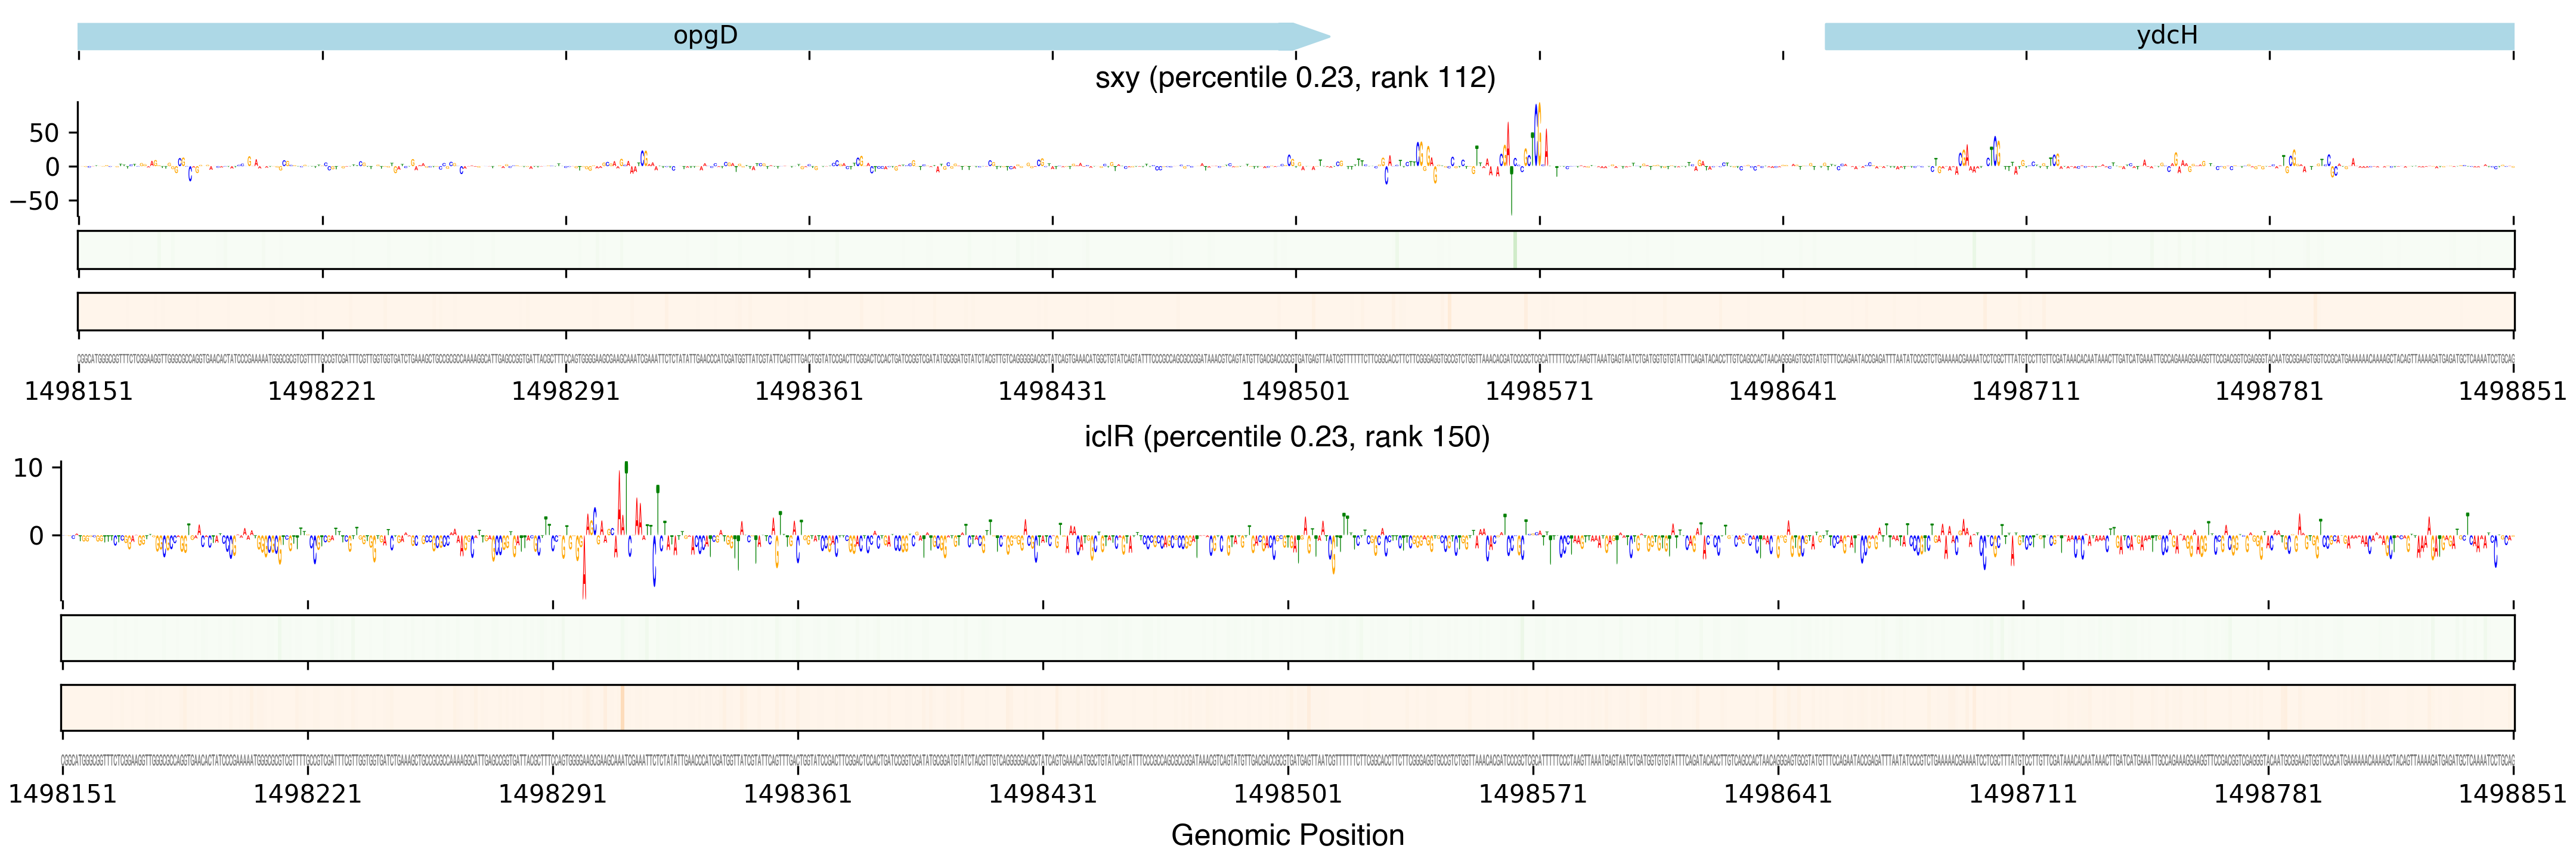
Task: Click the Genomic Position axis label
Action: 1287,835
